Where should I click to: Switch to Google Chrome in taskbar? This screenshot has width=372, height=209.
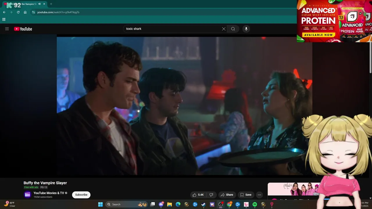click(229, 204)
